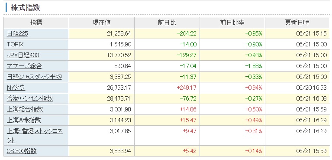The height and width of the screenshot is (160, 332).
Task: Click the 更新日時 column header
Action: (x=297, y=23)
